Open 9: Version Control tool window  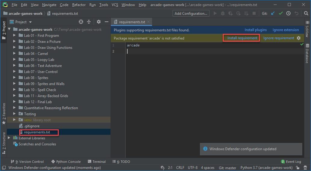coord(27,161)
